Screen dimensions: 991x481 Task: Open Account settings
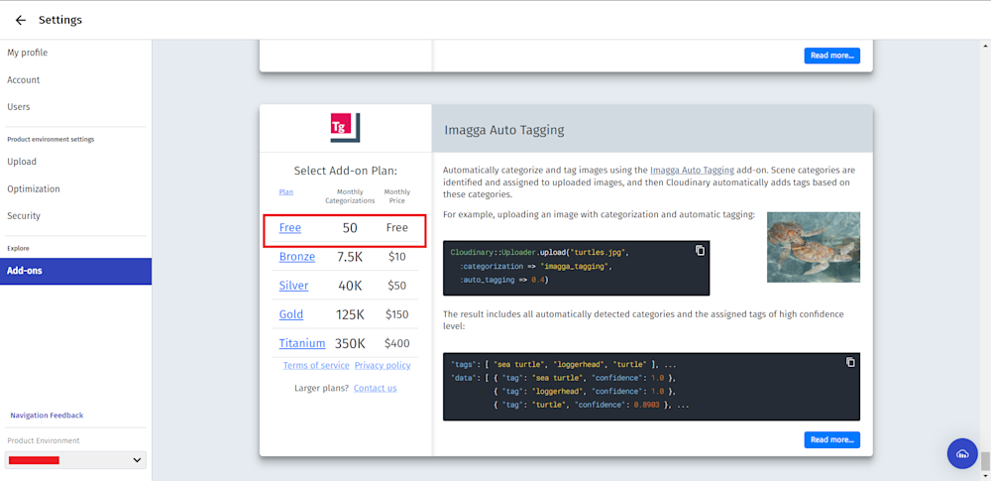[24, 79]
